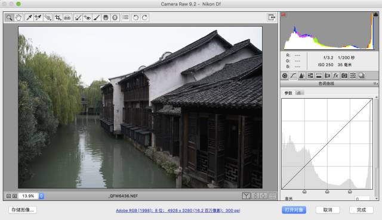Select the White Balance eyedropper tool
The height and width of the screenshot is (220, 382).
click(x=29, y=17)
